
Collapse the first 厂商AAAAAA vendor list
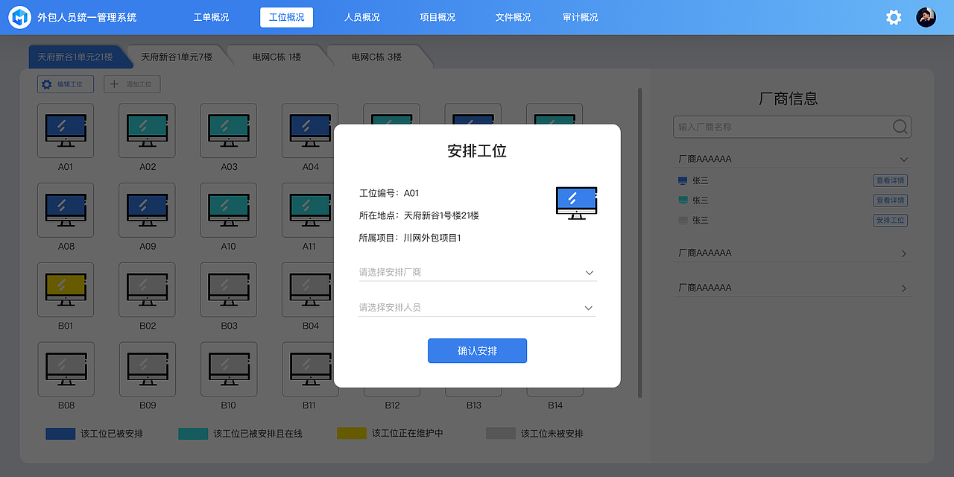click(903, 159)
